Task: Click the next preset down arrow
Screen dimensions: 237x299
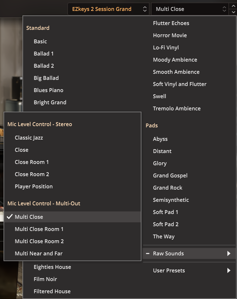Action: 233,12
